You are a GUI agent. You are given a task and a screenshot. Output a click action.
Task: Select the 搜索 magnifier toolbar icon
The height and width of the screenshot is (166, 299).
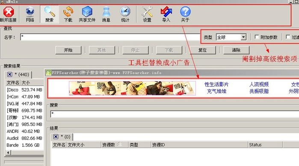[49, 12]
